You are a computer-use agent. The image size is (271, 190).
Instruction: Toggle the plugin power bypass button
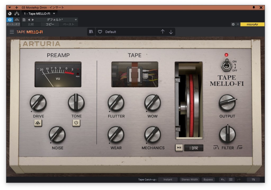pos(10,20)
